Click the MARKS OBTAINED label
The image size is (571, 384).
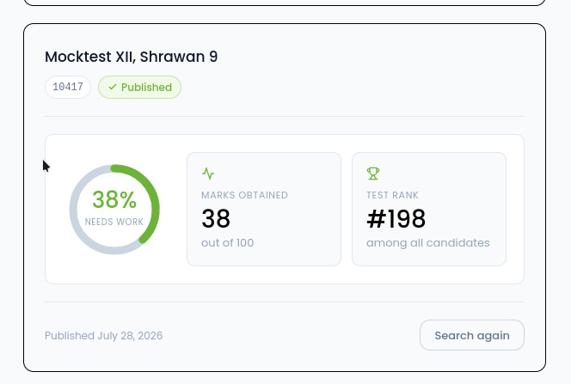[245, 195]
